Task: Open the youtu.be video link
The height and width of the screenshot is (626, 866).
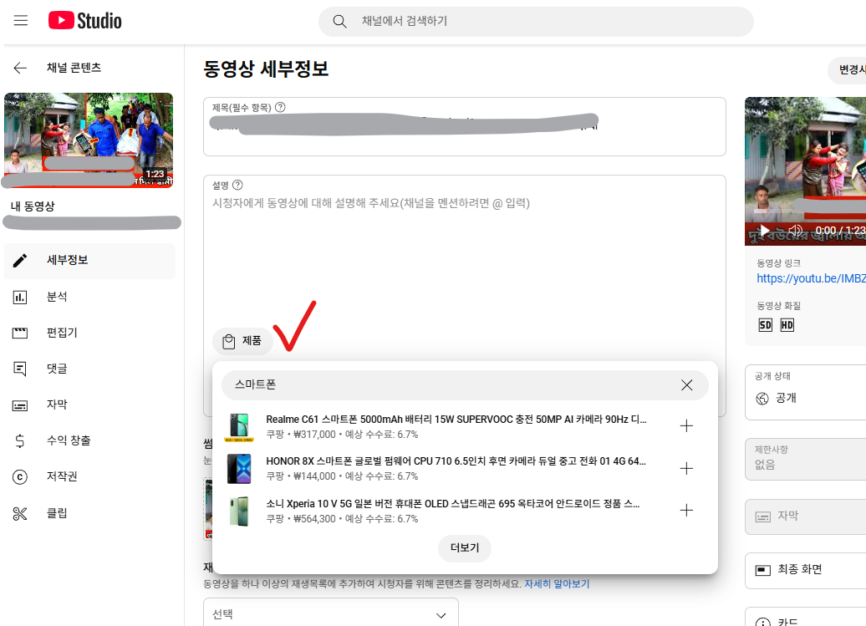Action: pyautogui.click(x=811, y=279)
